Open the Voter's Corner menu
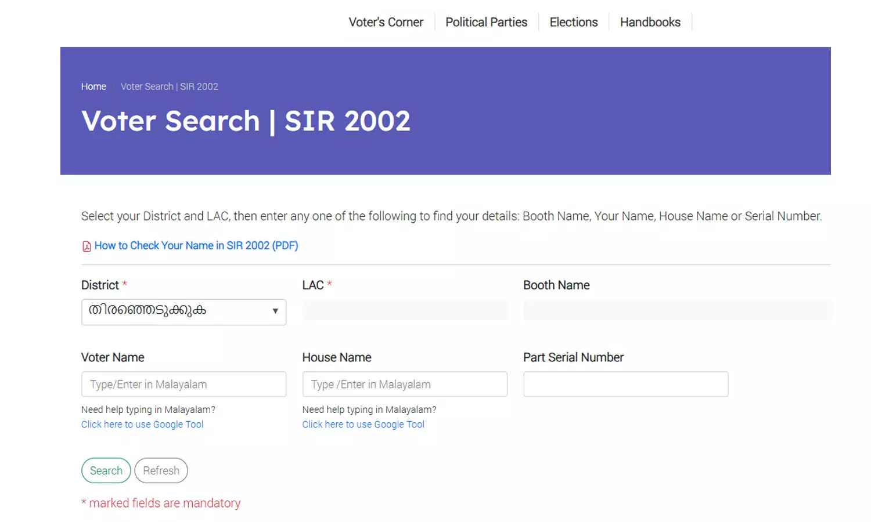871x522 pixels. point(386,22)
